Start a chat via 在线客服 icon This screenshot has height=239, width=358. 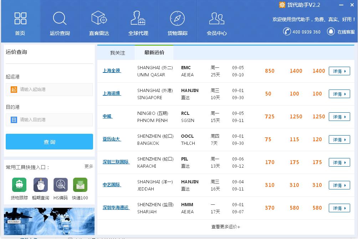click(x=332, y=32)
